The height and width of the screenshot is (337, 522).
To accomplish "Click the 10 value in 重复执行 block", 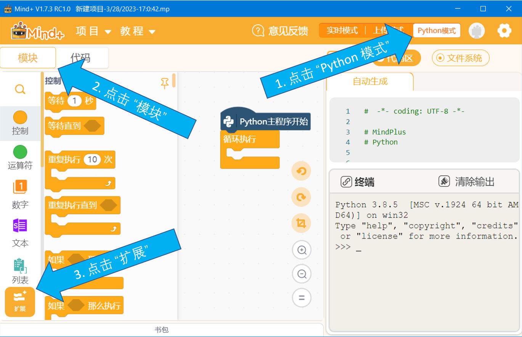I will coord(92,159).
